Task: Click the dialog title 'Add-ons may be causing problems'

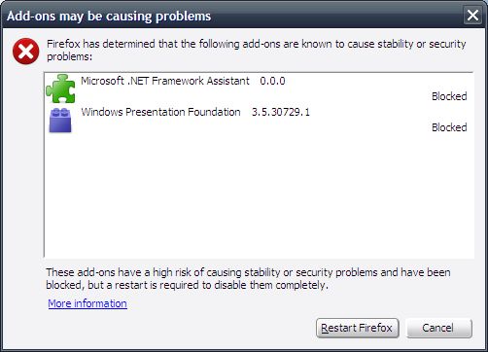Action: [x=109, y=17]
